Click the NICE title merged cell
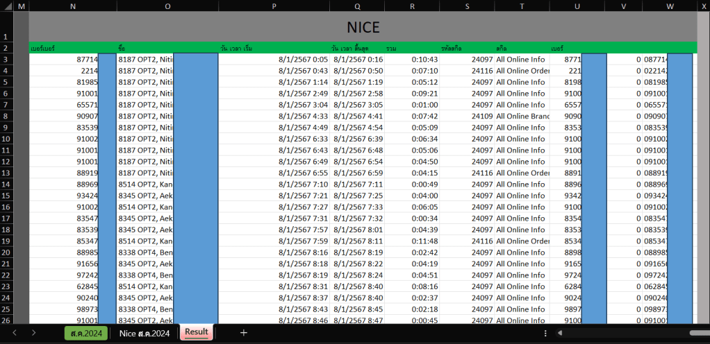710x344 pixels. coord(362,27)
